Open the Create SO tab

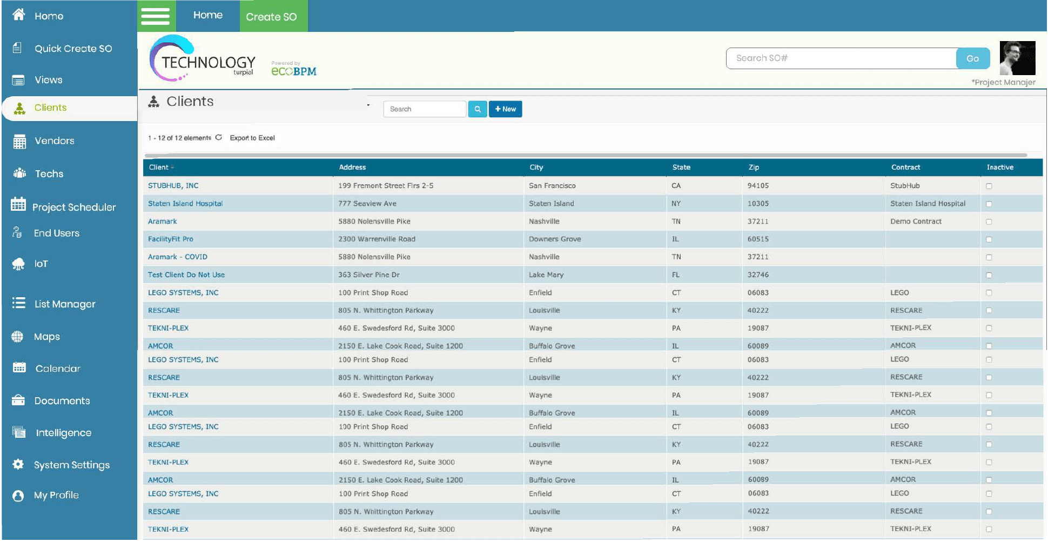coord(273,16)
